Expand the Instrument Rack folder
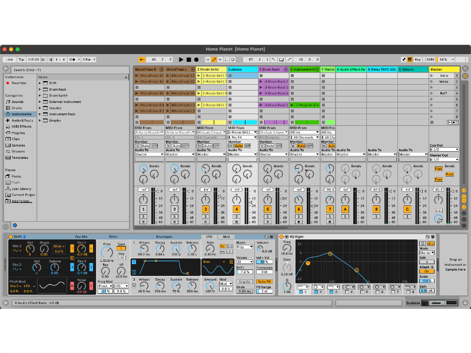 click(x=39, y=114)
